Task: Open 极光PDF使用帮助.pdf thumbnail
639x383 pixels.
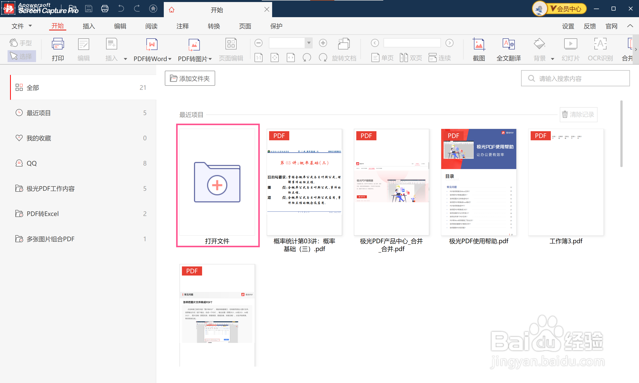Action: click(x=478, y=182)
